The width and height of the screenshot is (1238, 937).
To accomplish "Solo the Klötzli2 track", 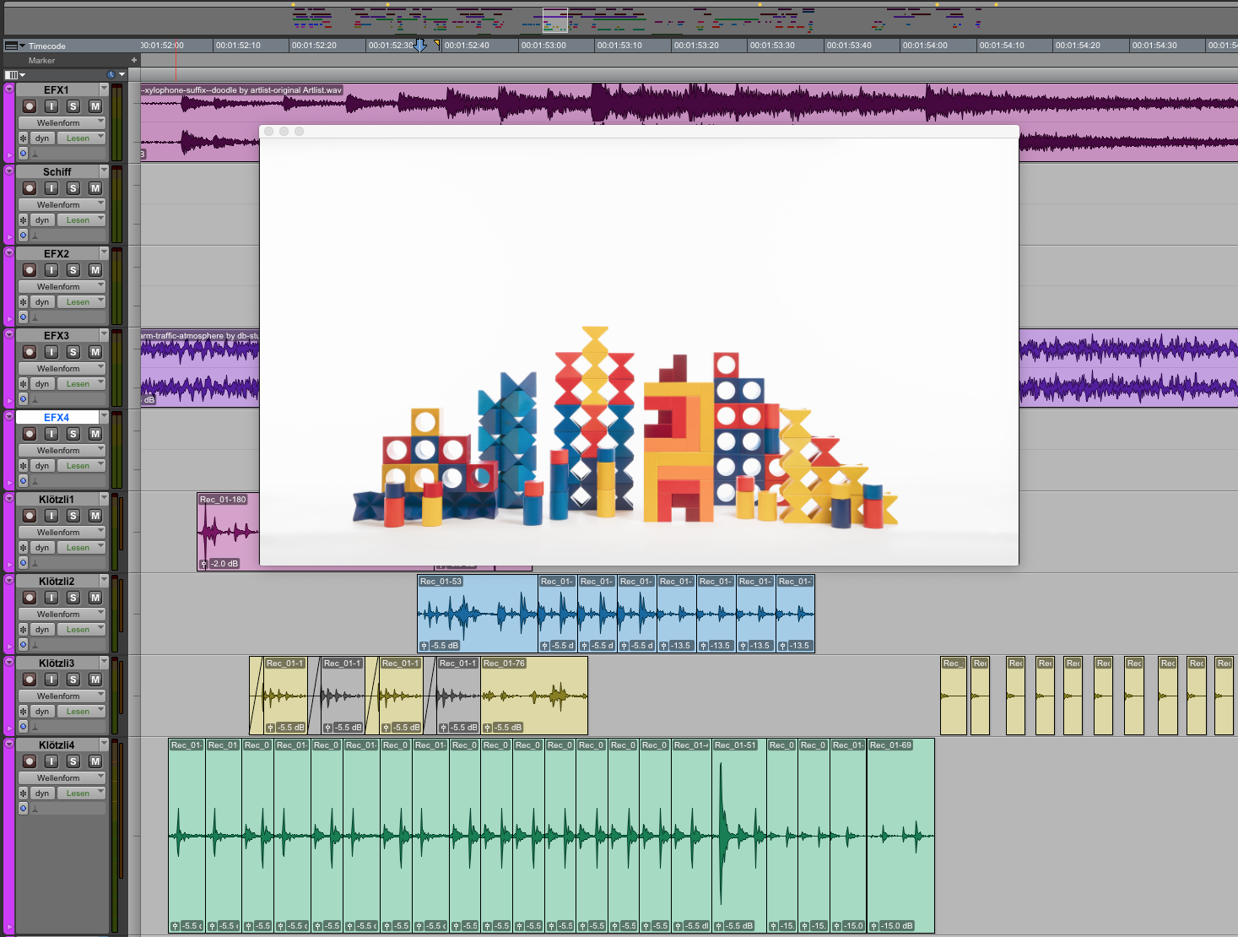I will point(73,598).
